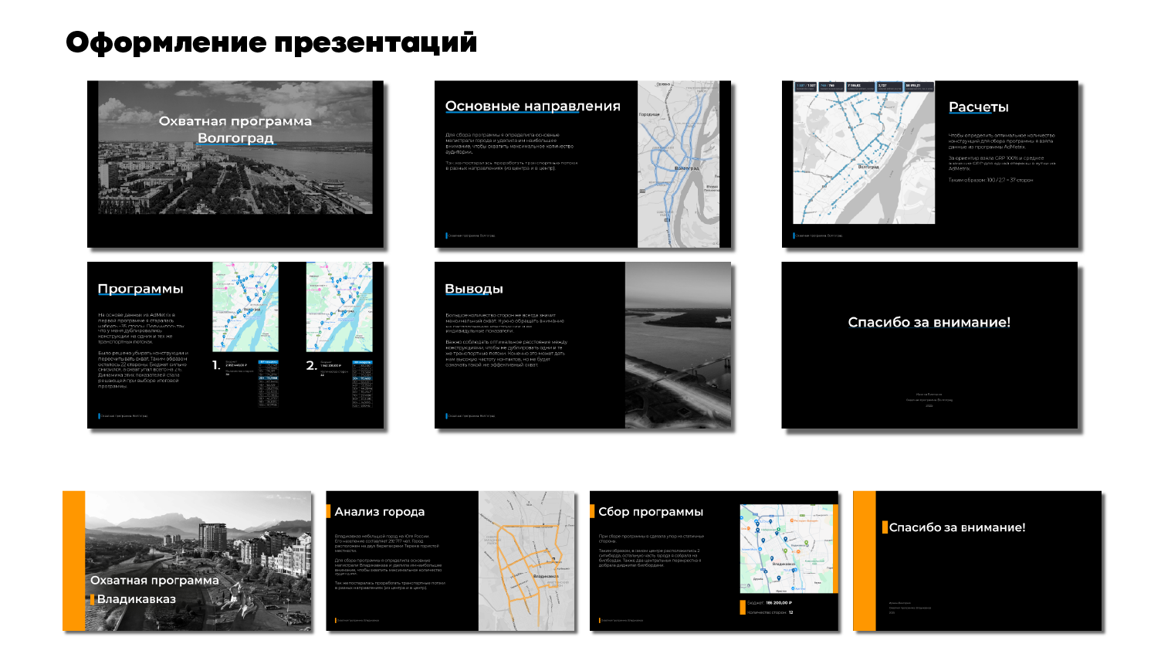Select the dotted map in Расчеты slide
Viewport: 1161px width, 654px height.
click(x=864, y=158)
